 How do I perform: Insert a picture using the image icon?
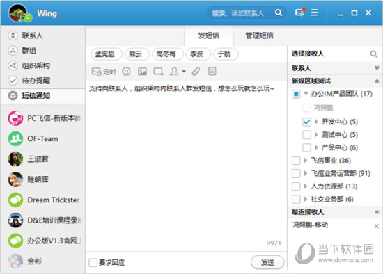[142, 72]
